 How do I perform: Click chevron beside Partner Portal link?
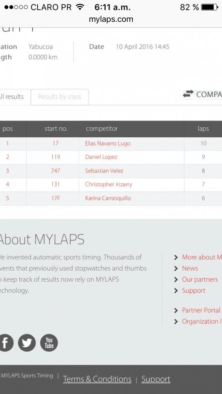pyautogui.click(x=176, y=310)
